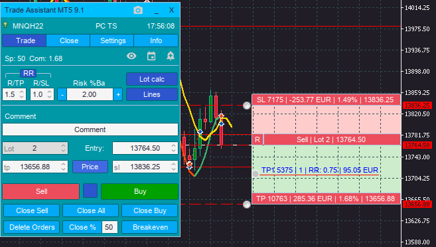Toggle the Lines button
Screen dimensions: 436x247
(152, 94)
